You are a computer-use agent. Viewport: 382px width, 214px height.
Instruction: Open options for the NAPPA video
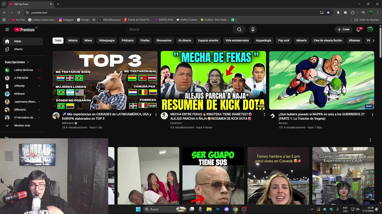(372, 114)
